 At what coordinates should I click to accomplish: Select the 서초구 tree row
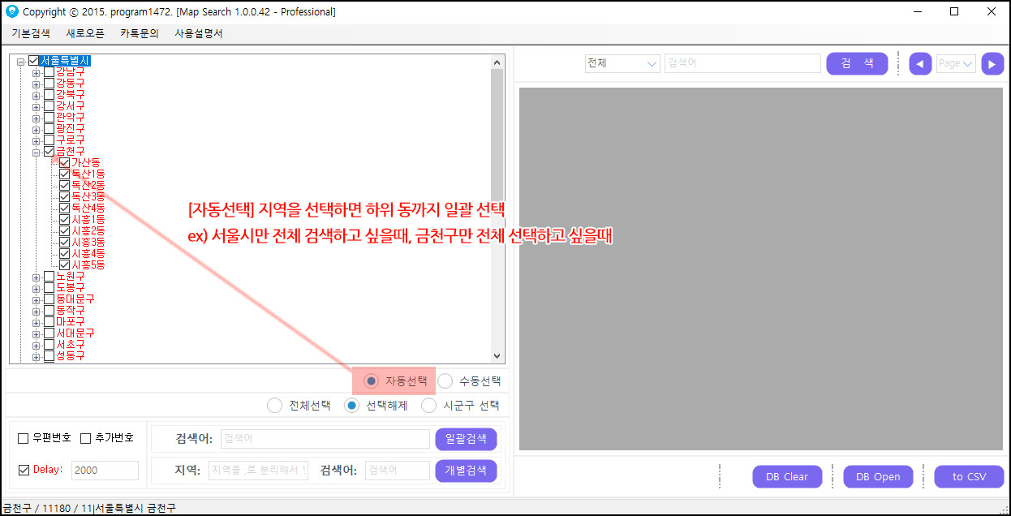pyautogui.click(x=70, y=345)
